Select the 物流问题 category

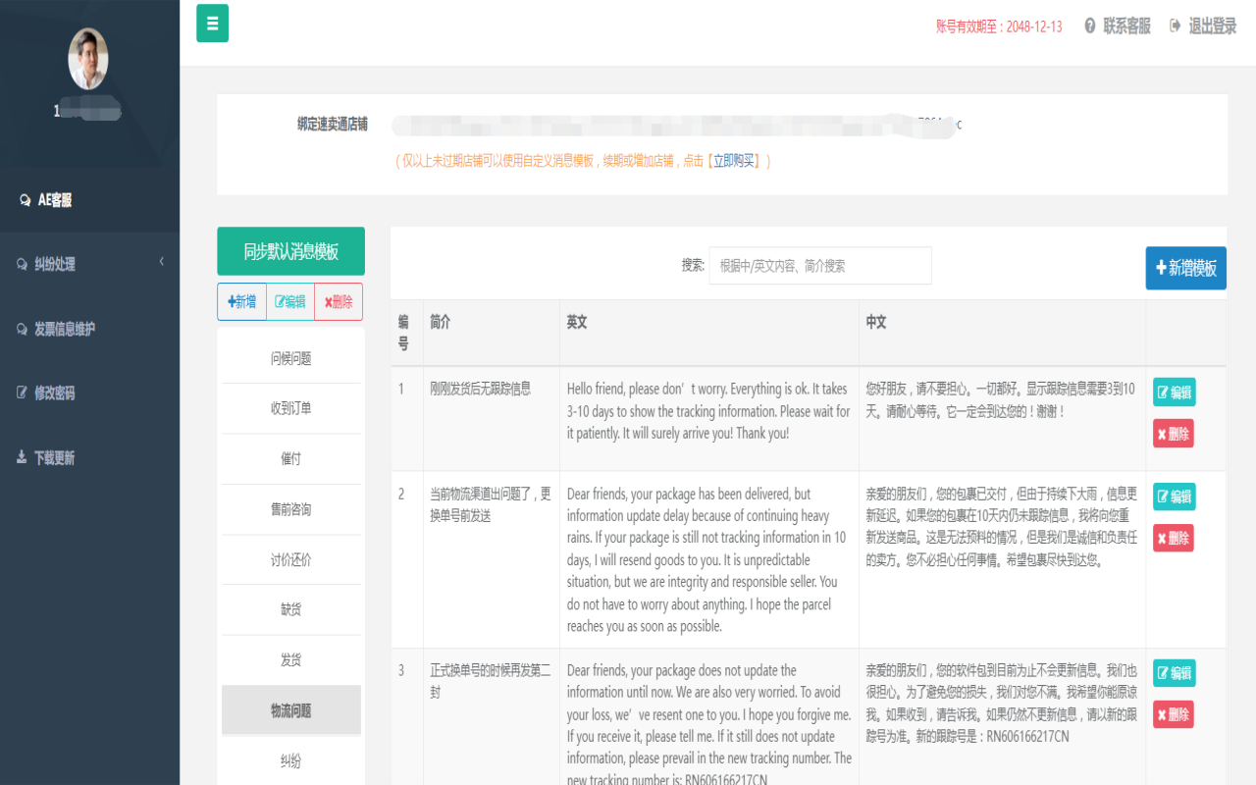pyautogui.click(x=290, y=709)
